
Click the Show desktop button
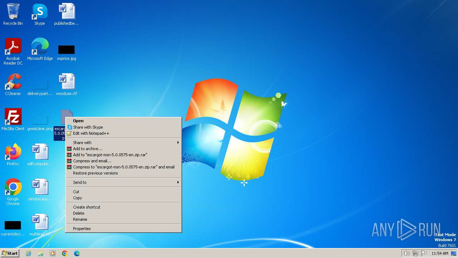coord(454,253)
